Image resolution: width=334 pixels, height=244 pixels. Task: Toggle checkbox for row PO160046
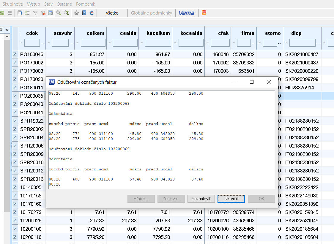point(15,54)
